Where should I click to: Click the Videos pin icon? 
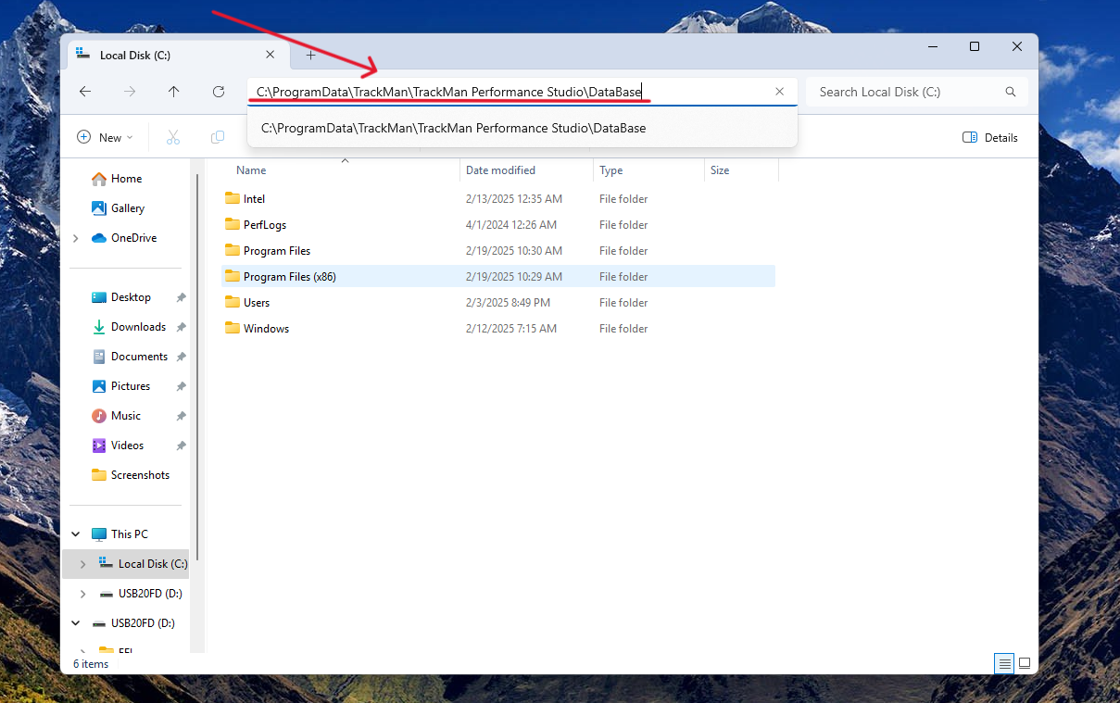pos(182,446)
